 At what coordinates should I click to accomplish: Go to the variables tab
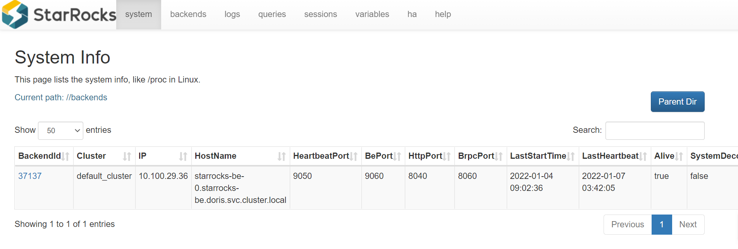click(372, 14)
